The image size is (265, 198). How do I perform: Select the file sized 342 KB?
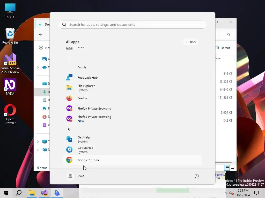click(x=228, y=121)
